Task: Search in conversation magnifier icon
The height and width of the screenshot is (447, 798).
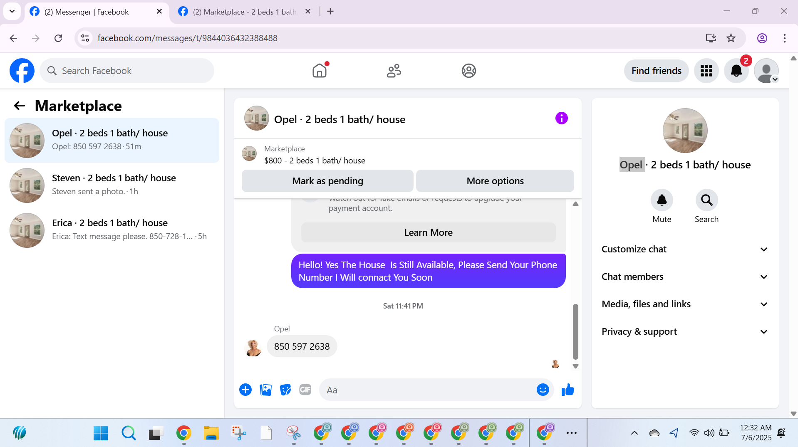Action: (707, 200)
